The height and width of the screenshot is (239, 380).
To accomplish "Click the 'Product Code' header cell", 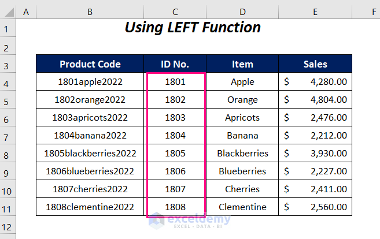I will pyautogui.click(x=90, y=64).
